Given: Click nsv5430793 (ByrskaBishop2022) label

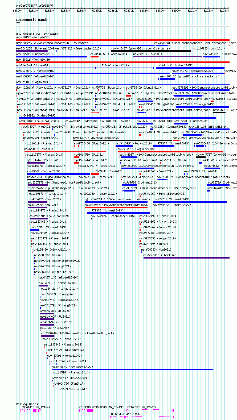Looking at the screenshot, I should pyautogui.click(x=96, y=138).
